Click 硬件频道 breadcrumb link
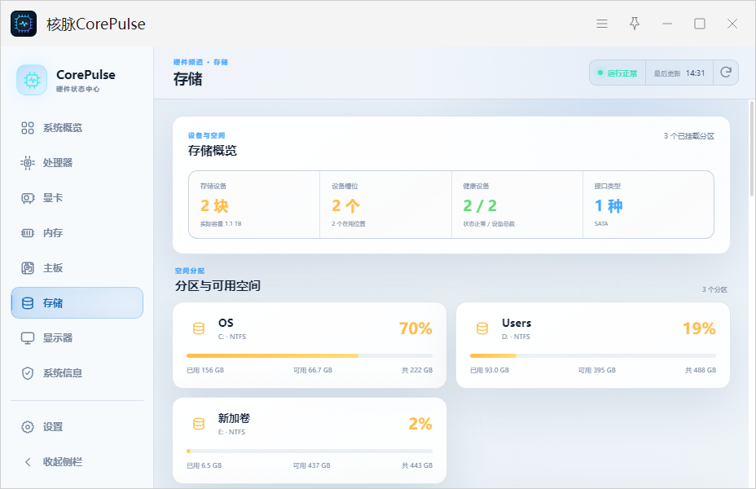The height and width of the screenshot is (489, 756). coord(188,62)
